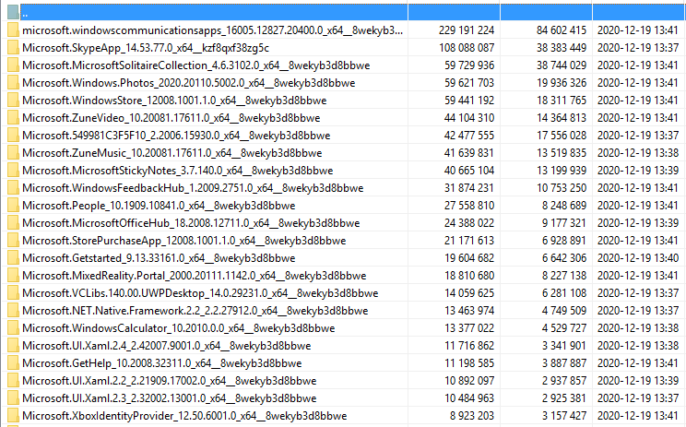The height and width of the screenshot is (427, 686).
Task: Select Microsoft.MicrosoftOfficeHub folder name
Action: (x=191, y=222)
